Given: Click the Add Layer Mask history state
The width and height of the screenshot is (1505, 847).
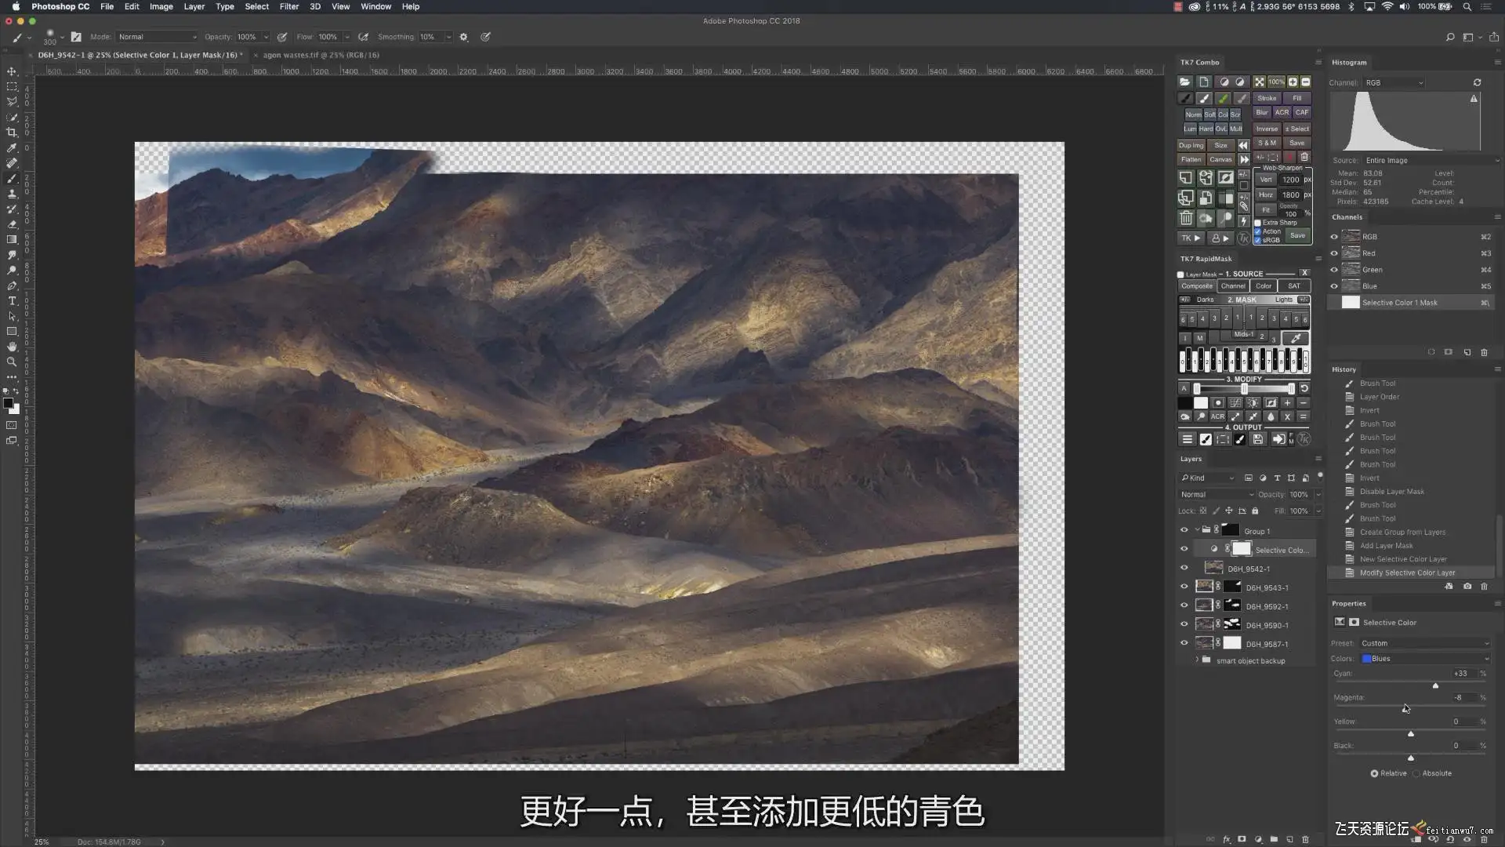Looking at the screenshot, I should (x=1386, y=546).
